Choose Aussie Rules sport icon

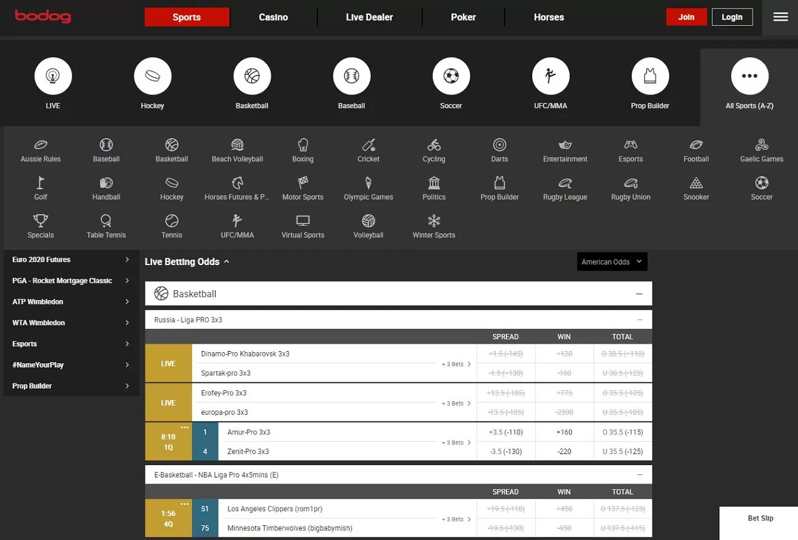(41, 145)
